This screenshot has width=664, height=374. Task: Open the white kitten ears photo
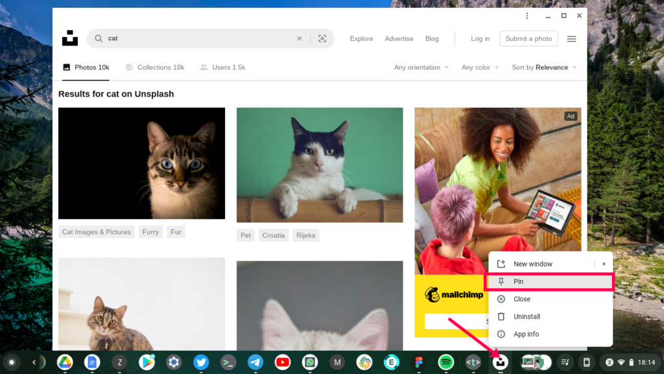[x=320, y=306]
